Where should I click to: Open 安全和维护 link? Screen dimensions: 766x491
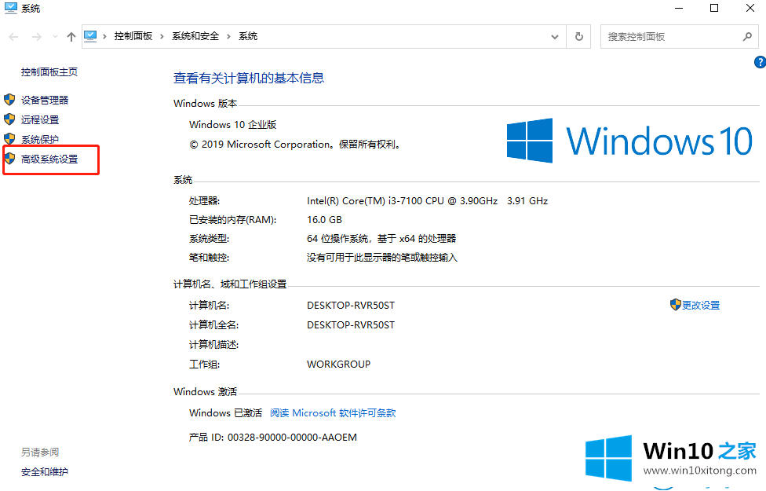[x=45, y=472]
